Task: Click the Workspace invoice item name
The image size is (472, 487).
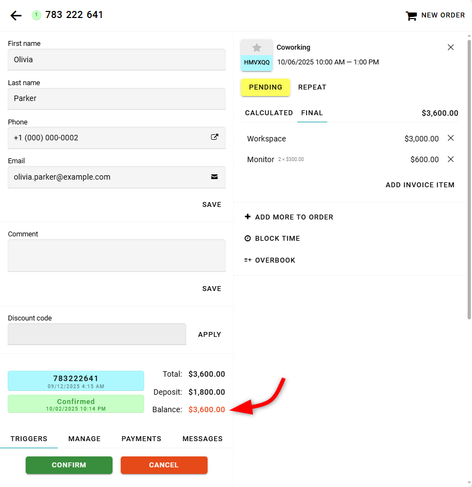Action: click(266, 139)
